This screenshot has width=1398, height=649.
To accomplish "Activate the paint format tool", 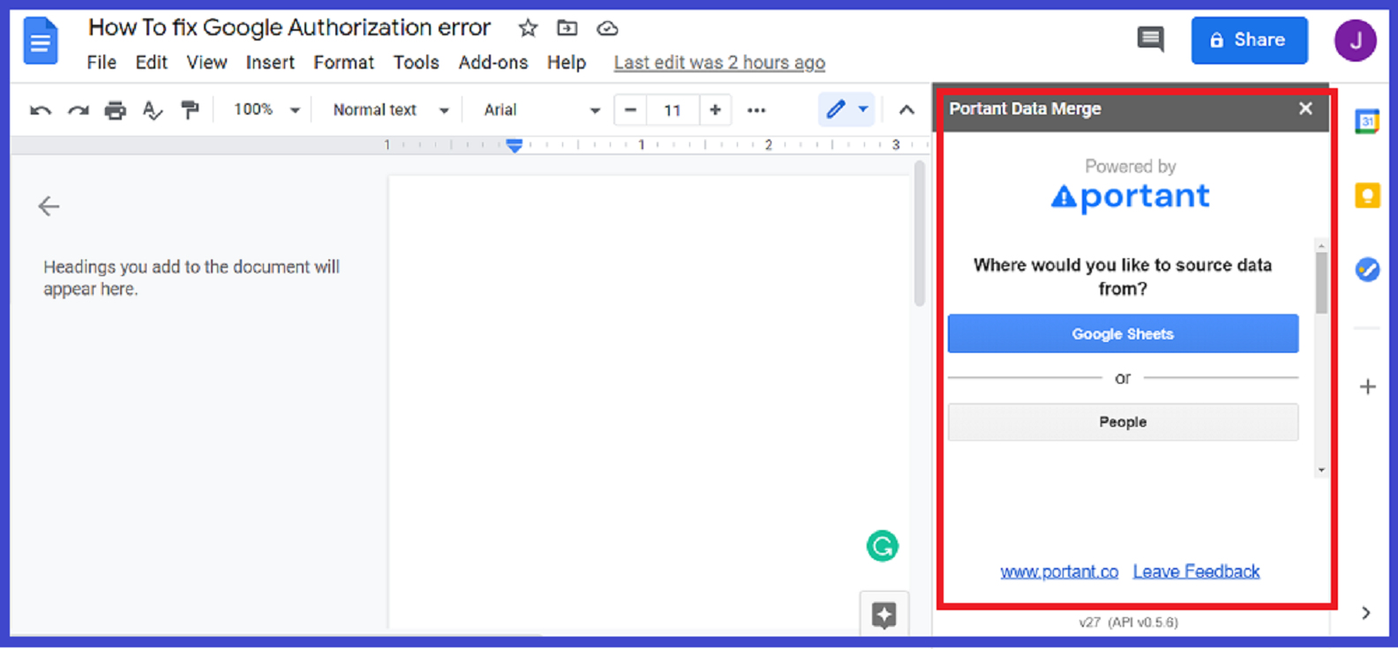I will pyautogui.click(x=190, y=110).
